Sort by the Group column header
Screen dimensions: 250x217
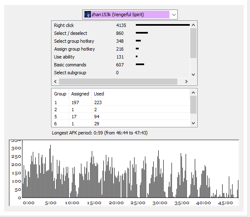tap(60, 94)
